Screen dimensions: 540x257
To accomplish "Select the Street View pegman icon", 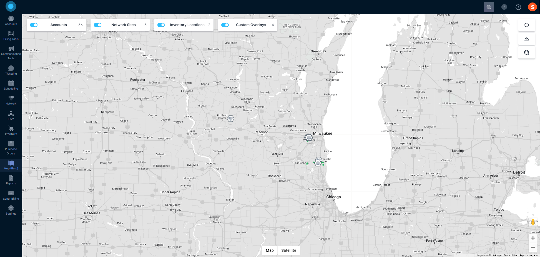I will [x=533, y=222].
